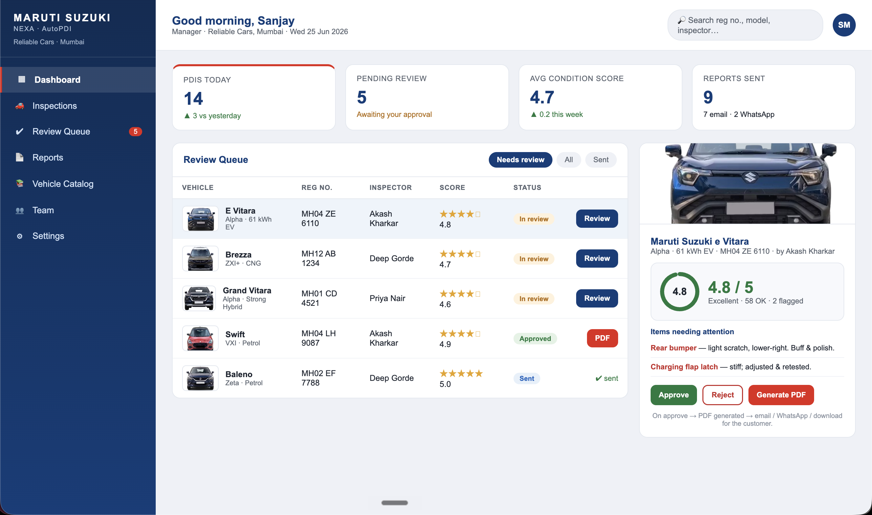Viewport: 872px width, 515px height.
Task: Click reg number MH01 CD 4521
Action: 319,298
